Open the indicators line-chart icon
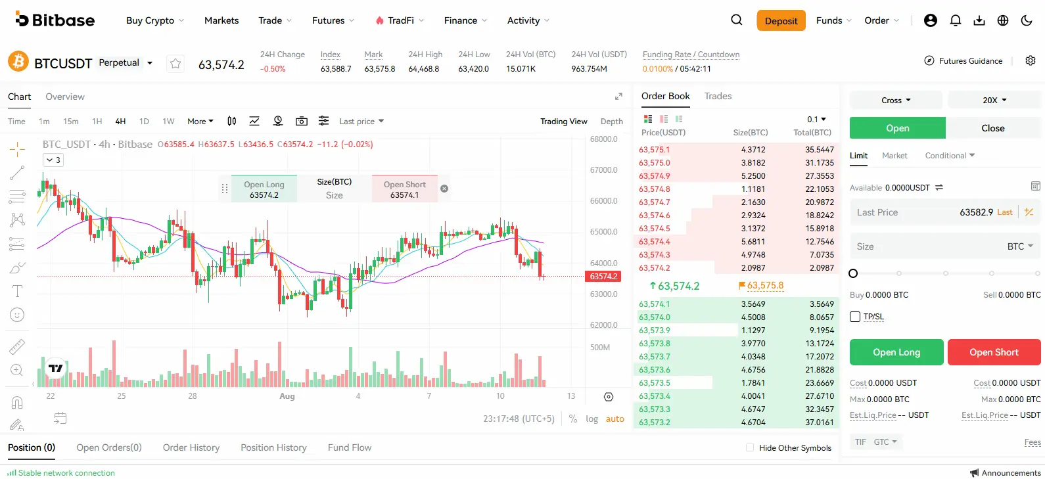The width and height of the screenshot is (1045, 479). [254, 121]
